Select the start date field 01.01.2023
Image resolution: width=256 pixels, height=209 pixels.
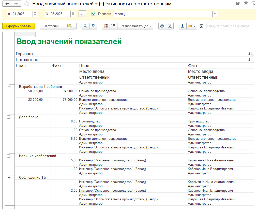click(x=20, y=14)
